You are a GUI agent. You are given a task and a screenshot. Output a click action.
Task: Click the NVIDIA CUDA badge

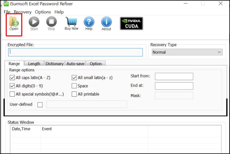tap(131, 24)
